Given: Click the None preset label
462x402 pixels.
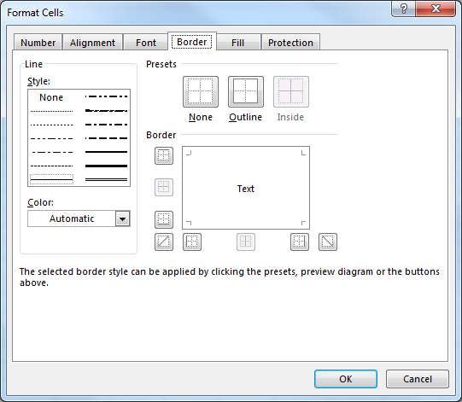Looking at the screenshot, I should click(x=201, y=117).
